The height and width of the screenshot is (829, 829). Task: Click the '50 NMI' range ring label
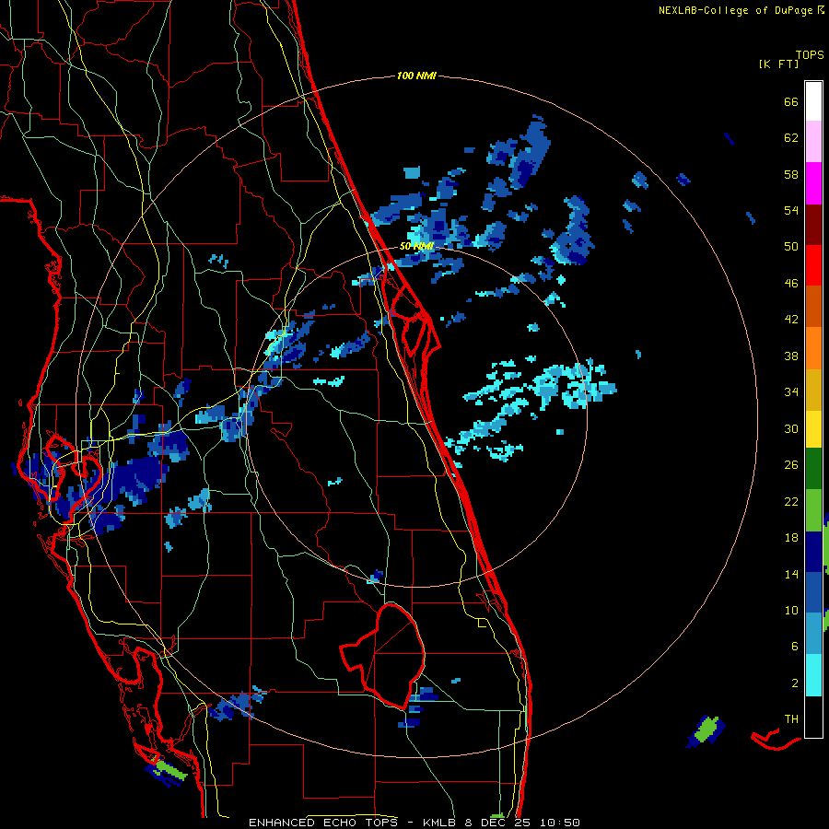pyautogui.click(x=416, y=246)
